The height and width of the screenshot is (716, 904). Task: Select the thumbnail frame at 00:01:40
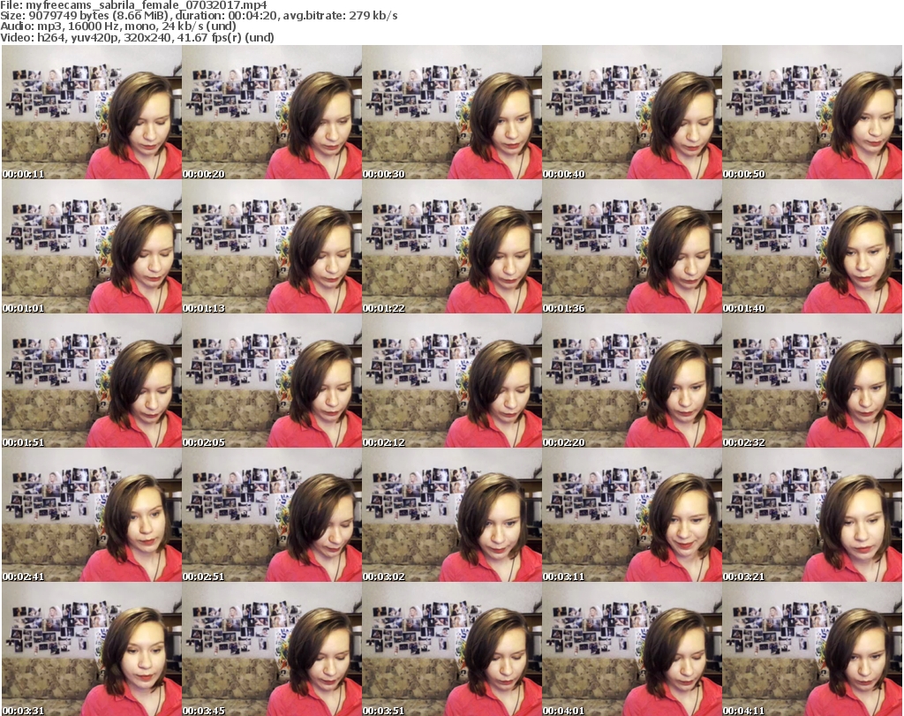(812, 246)
